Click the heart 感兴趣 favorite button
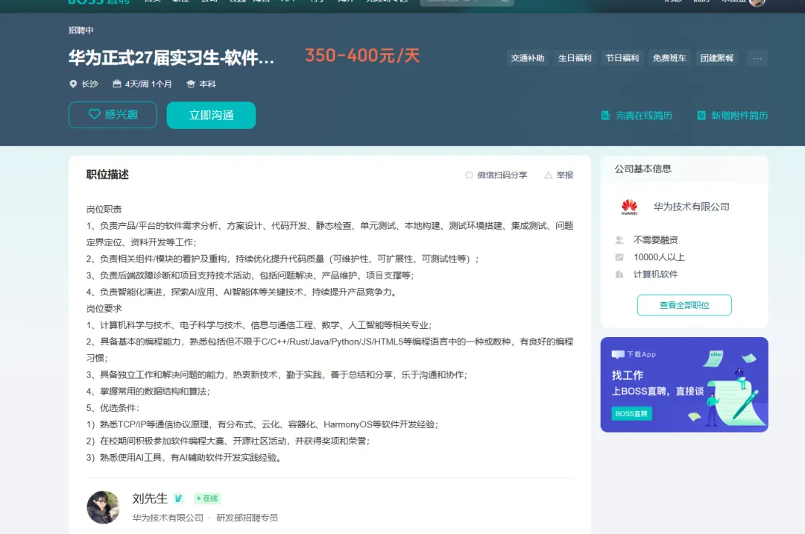The image size is (805, 534). (113, 115)
